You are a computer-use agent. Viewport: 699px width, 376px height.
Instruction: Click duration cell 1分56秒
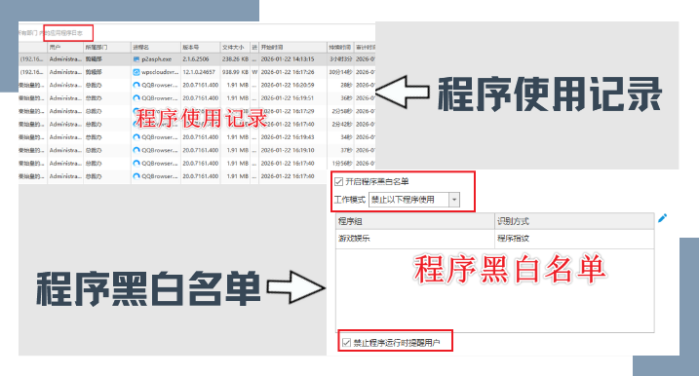342,163
